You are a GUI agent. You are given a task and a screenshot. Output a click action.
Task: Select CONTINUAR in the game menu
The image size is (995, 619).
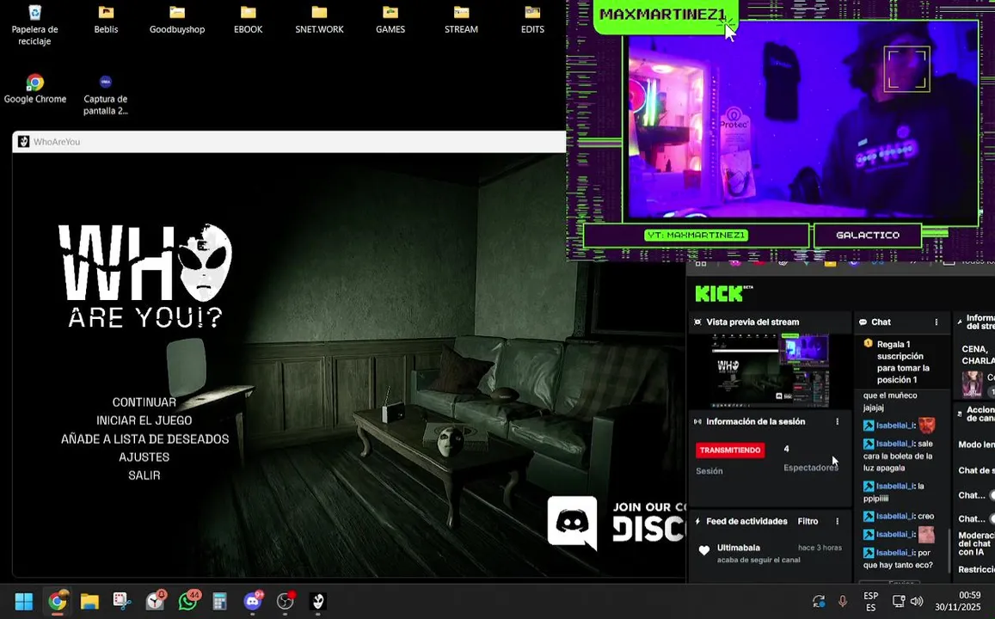[x=144, y=402]
